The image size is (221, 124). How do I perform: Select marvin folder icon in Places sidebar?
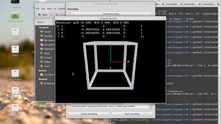click(41, 32)
